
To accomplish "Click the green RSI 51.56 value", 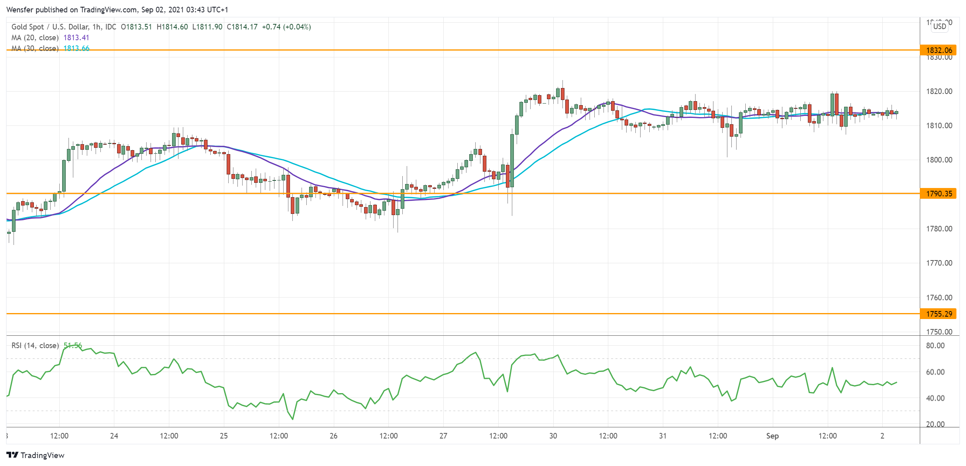I will click(x=72, y=345).
